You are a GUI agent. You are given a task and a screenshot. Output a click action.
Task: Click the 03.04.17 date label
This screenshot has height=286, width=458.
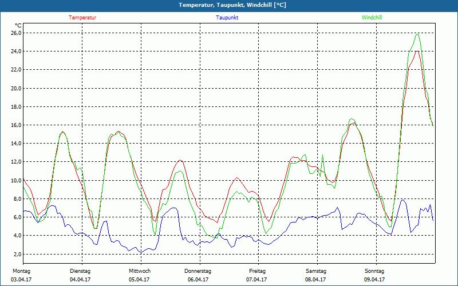click(21, 280)
